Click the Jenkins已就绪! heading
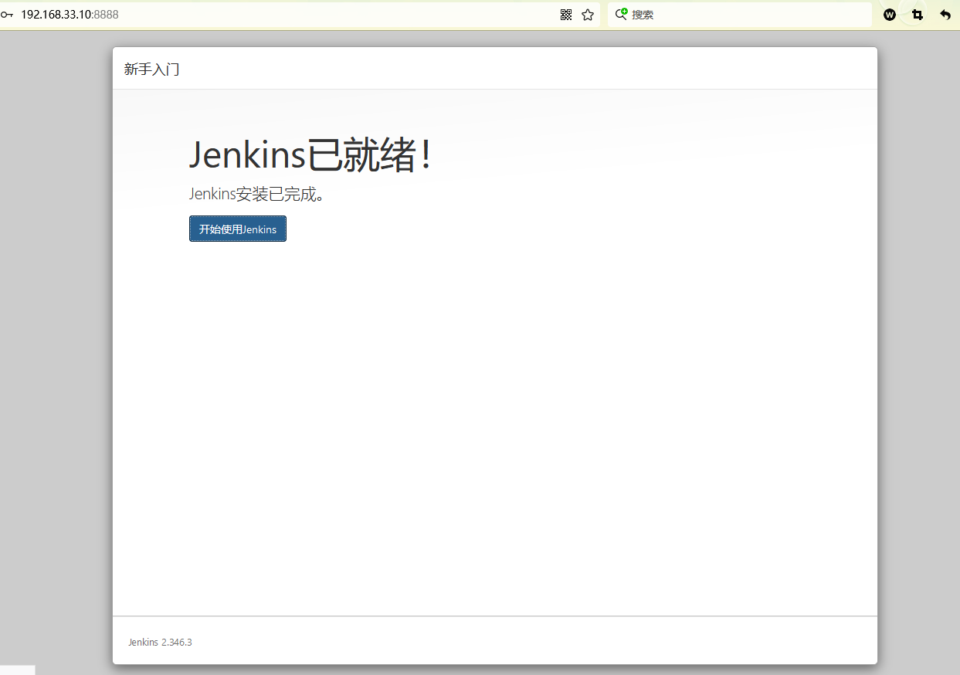Image resolution: width=960 pixels, height=675 pixels. pyautogui.click(x=310, y=155)
